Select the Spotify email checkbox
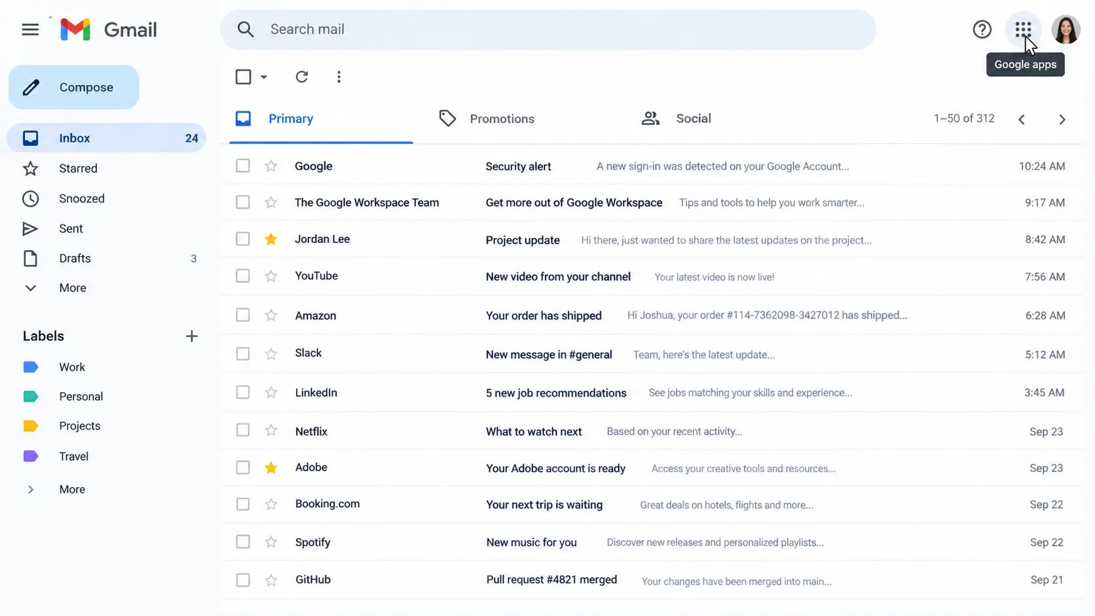The image size is (1095, 616). (x=243, y=541)
